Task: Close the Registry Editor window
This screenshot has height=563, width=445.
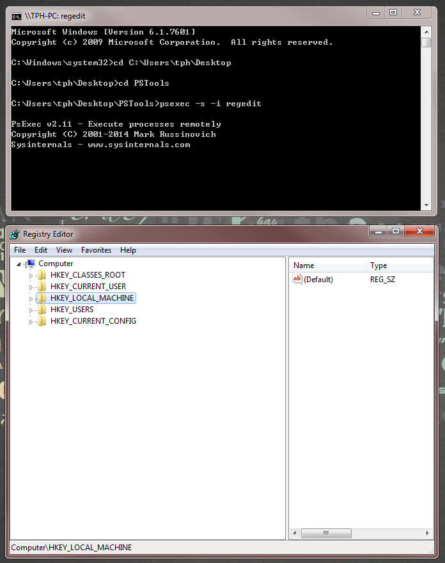Action: coord(419,231)
